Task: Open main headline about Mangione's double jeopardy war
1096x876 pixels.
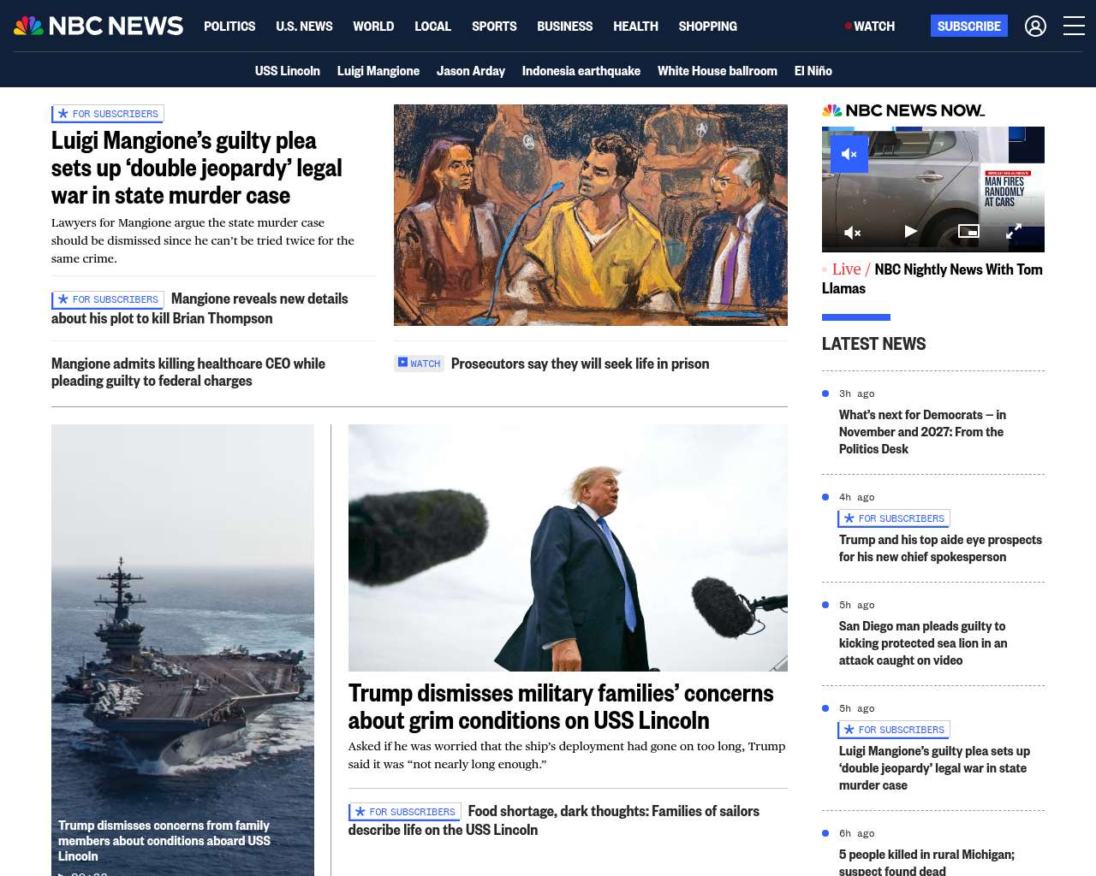Action: [x=197, y=168]
